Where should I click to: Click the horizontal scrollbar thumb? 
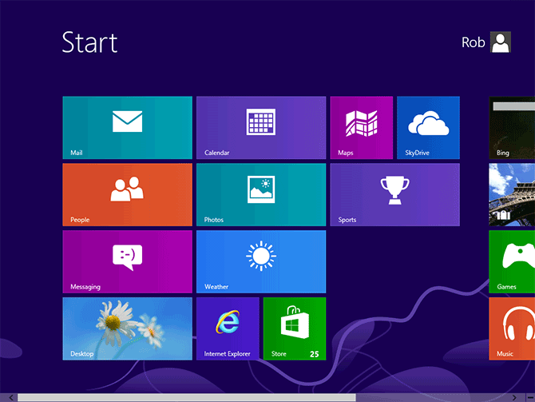click(187, 397)
